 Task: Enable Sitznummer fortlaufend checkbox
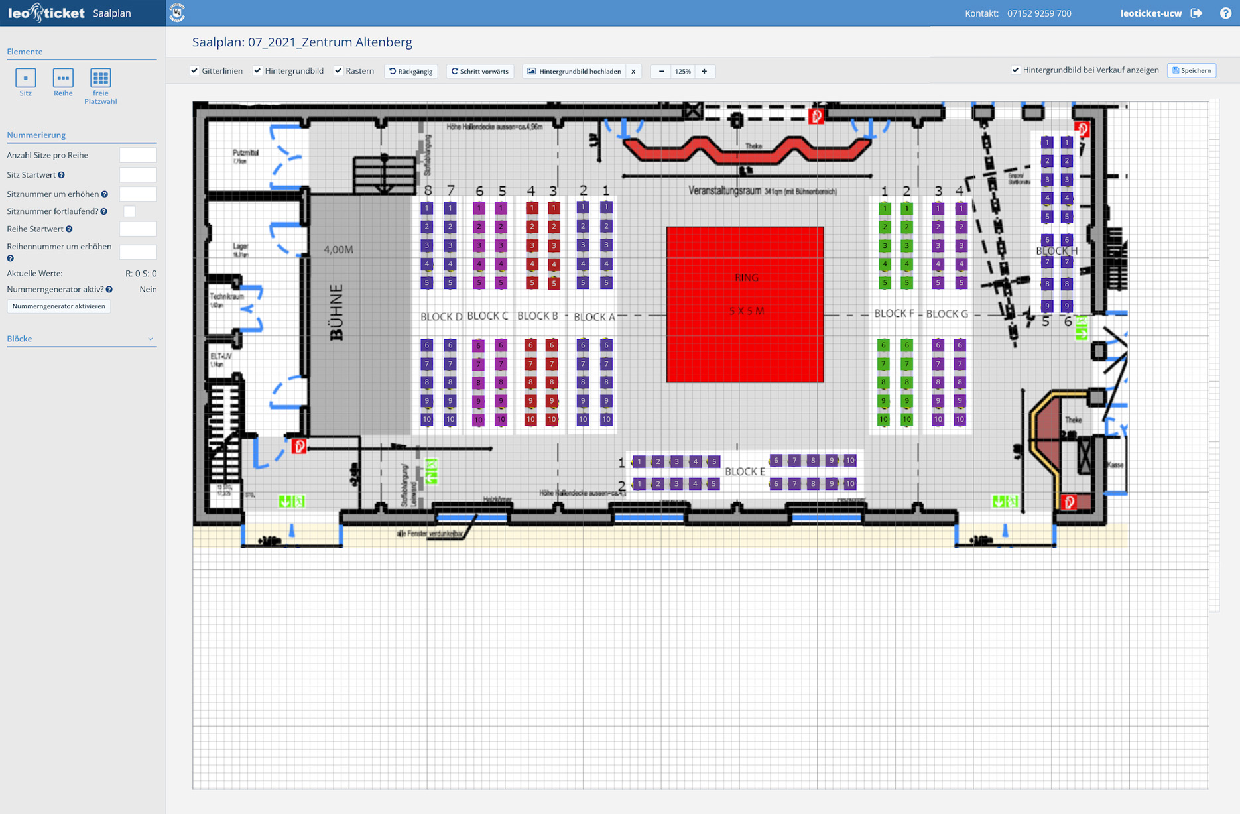click(129, 211)
